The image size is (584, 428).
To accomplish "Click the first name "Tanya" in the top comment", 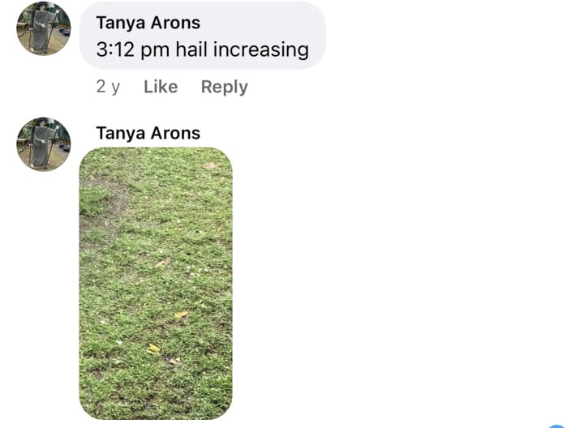I will point(121,23).
